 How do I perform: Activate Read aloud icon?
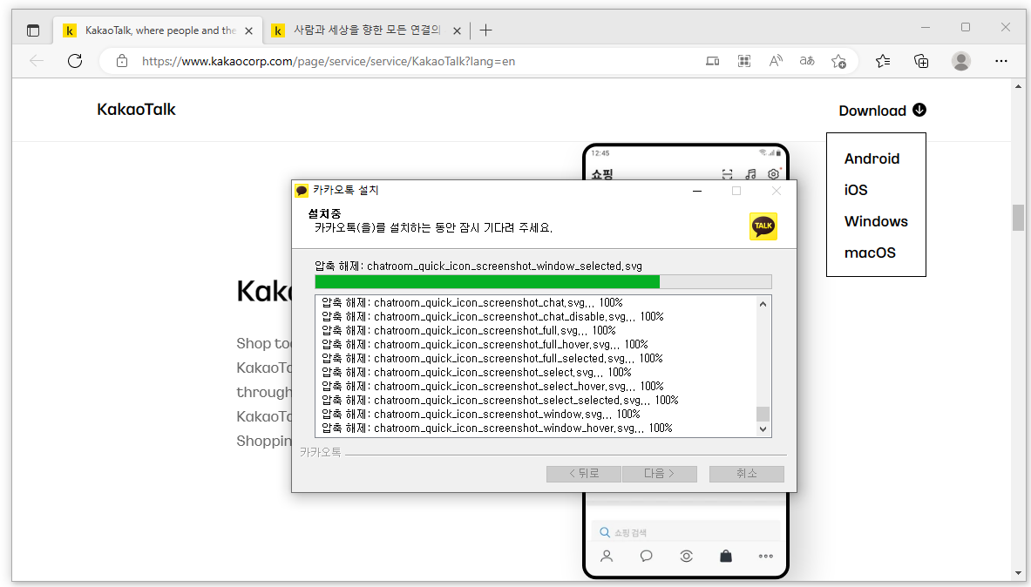(776, 61)
